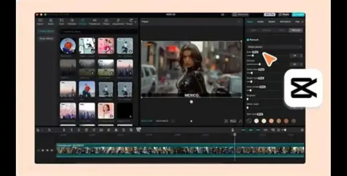
Task: Click the Join Pro button
Action: click(269, 14)
